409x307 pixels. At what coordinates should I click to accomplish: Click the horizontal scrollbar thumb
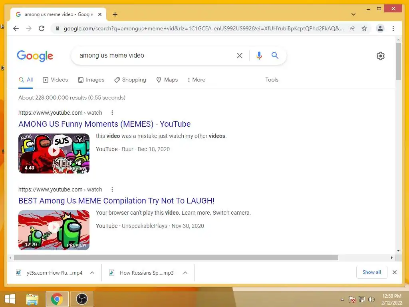pyautogui.click(x=176, y=258)
